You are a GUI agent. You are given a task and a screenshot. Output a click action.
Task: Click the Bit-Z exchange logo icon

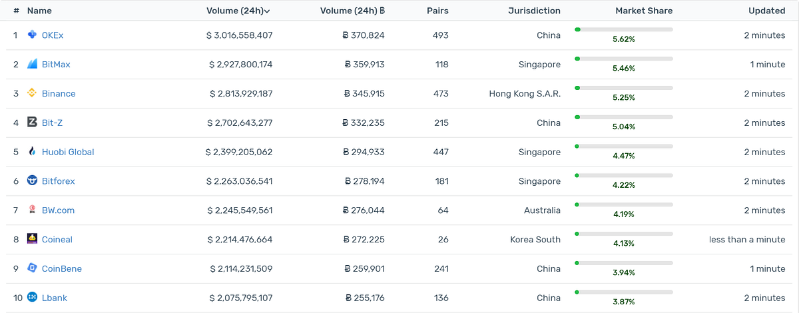[32, 123]
